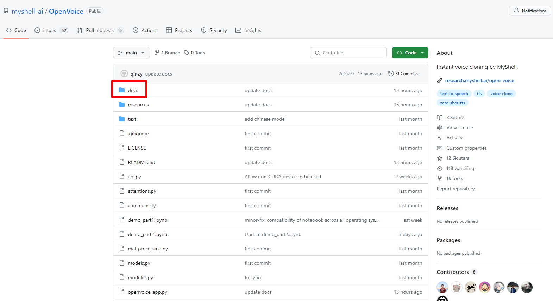553x301 pixels.
Task: Click the stars star icon
Action: click(x=440, y=158)
